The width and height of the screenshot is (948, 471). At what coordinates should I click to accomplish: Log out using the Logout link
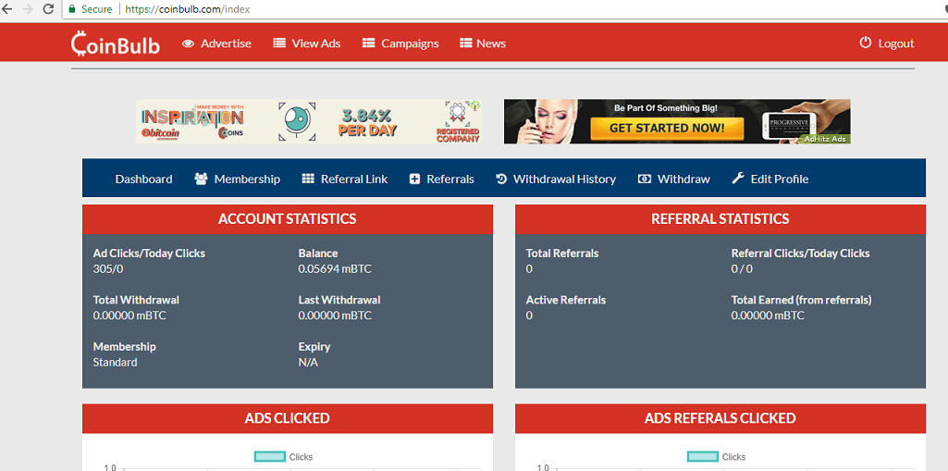tap(896, 43)
